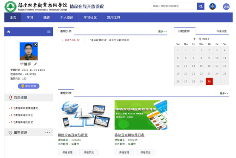Image resolution: width=236 pixels, height=158 pixels.
Task: Open the 学习 navigation menu
Action: (x=30, y=17)
